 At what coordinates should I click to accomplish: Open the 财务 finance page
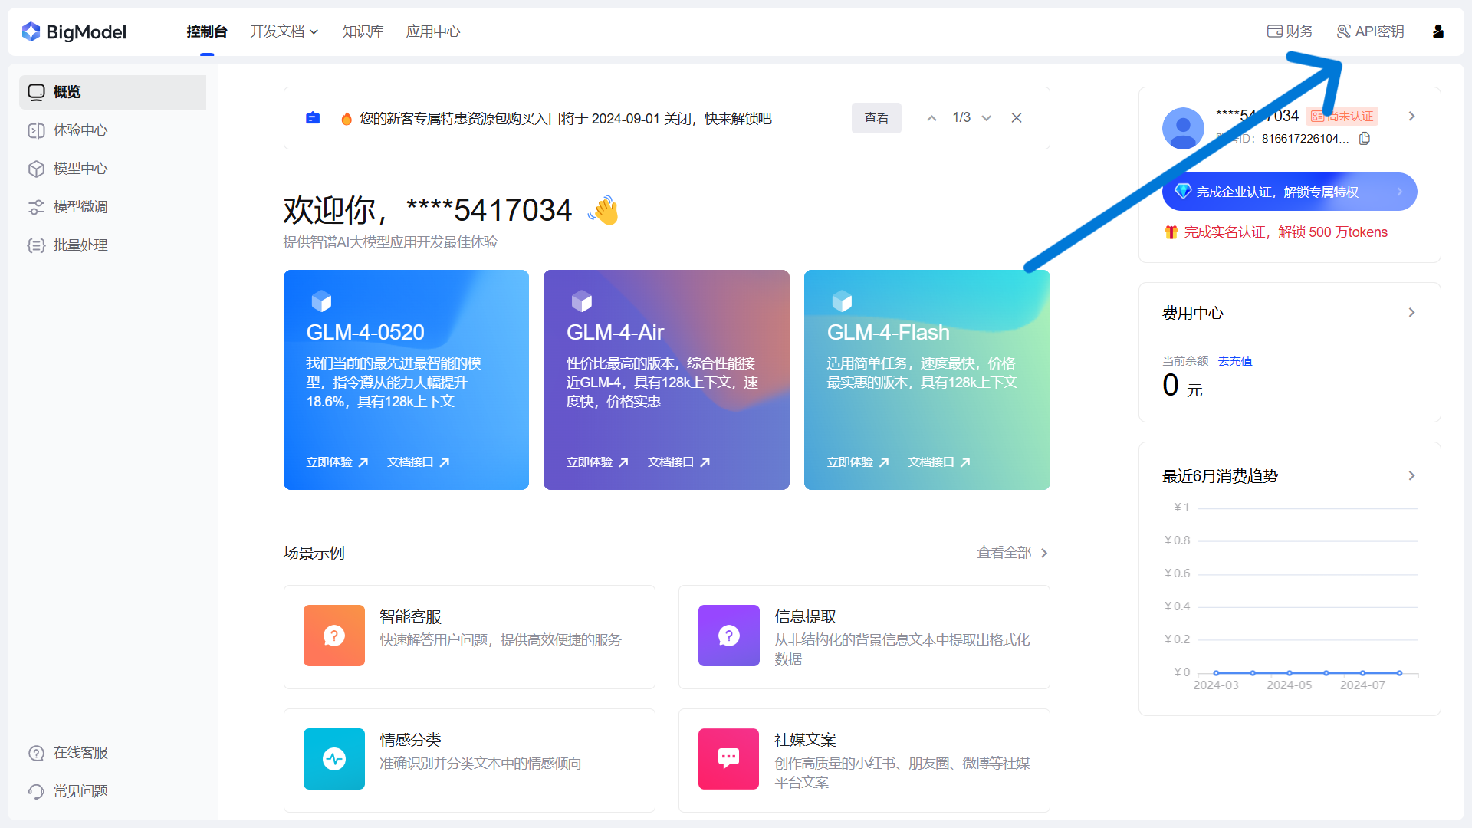pyautogui.click(x=1290, y=31)
